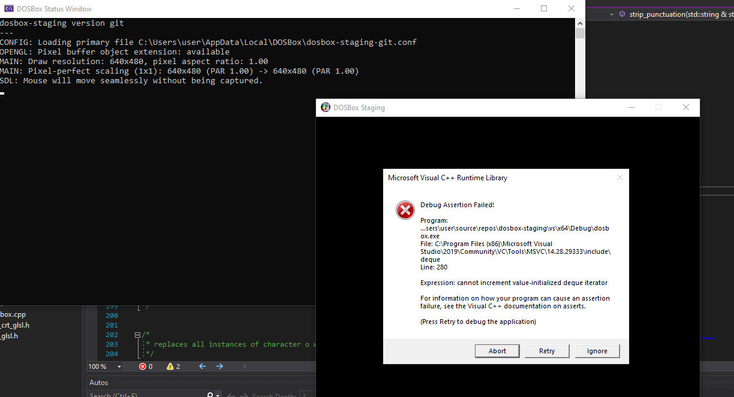Click the purple cube method icon

[x=622, y=14]
